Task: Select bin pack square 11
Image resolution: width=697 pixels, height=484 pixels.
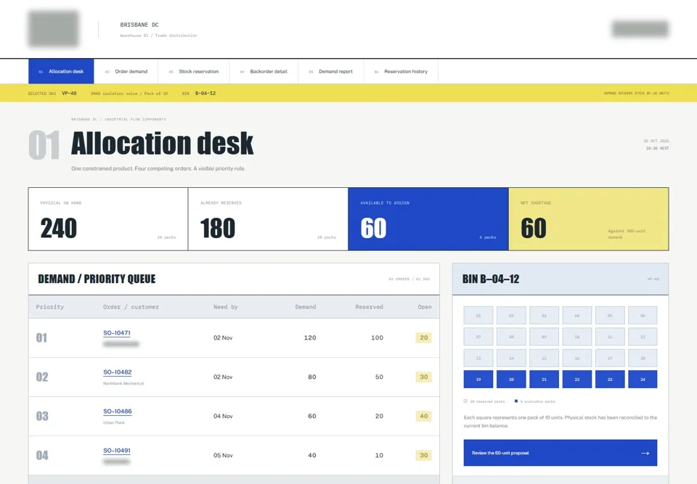Action: pos(610,337)
